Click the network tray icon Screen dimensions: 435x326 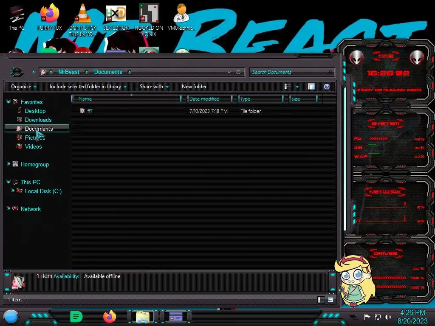tap(377, 317)
